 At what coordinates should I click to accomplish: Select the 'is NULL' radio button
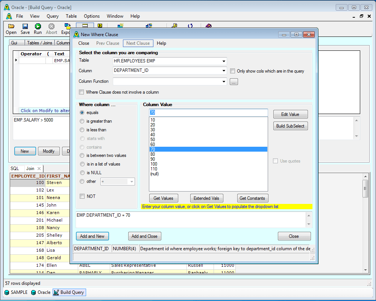click(x=82, y=173)
